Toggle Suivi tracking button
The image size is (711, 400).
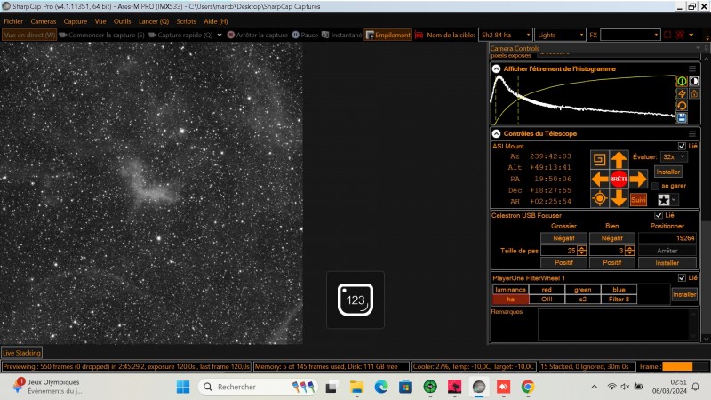pos(638,199)
